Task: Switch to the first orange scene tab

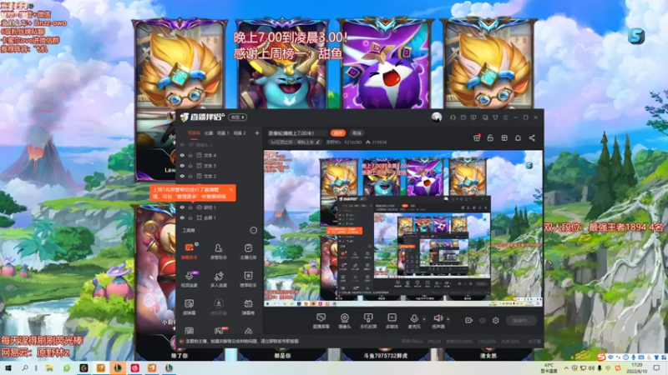Action: coord(194,133)
